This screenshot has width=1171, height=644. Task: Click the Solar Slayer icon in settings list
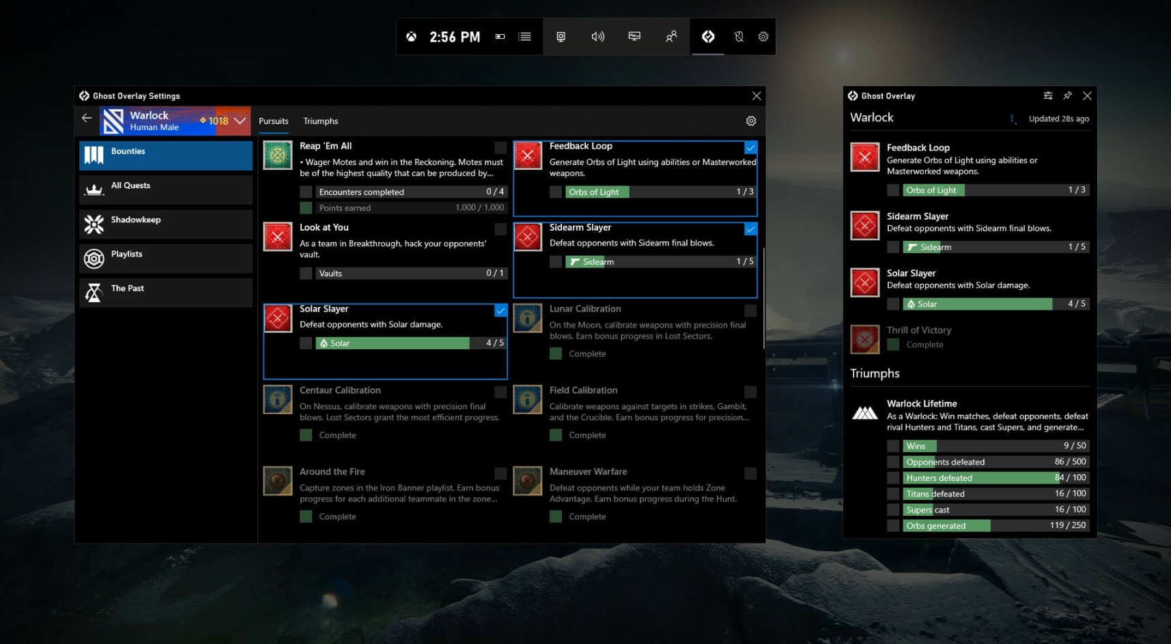278,318
